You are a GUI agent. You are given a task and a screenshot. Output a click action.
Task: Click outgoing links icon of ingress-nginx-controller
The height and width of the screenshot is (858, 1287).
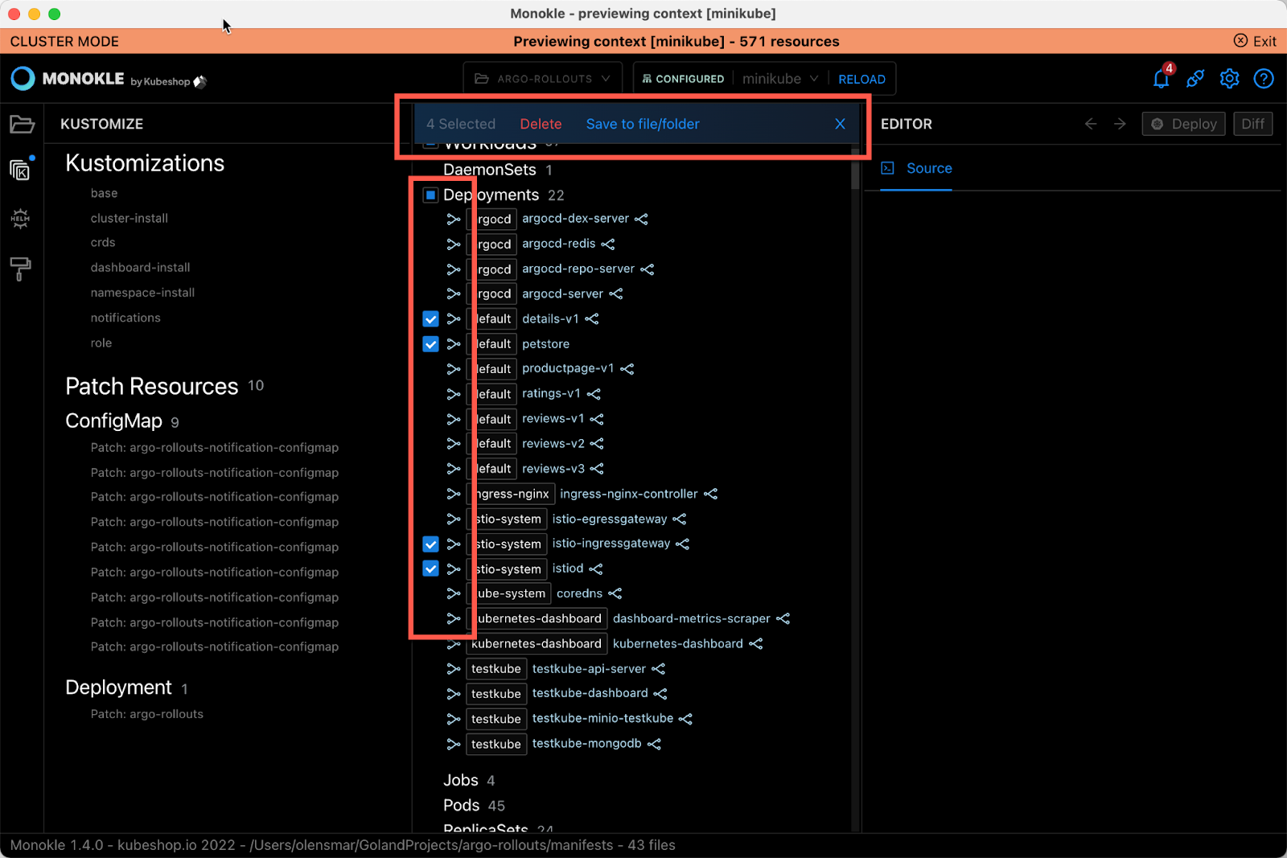coord(710,494)
